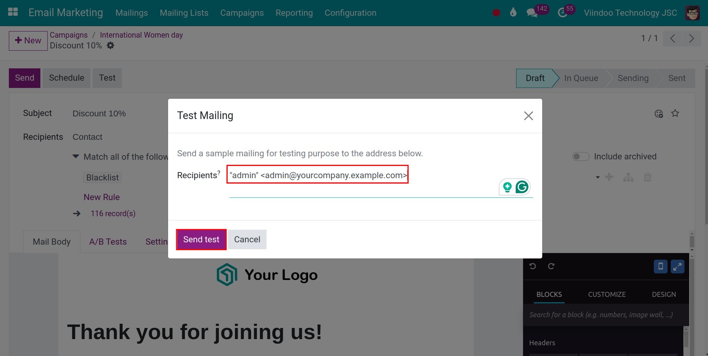This screenshot has height=356, width=708.
Task: Open the Reporting menu
Action: [294, 13]
